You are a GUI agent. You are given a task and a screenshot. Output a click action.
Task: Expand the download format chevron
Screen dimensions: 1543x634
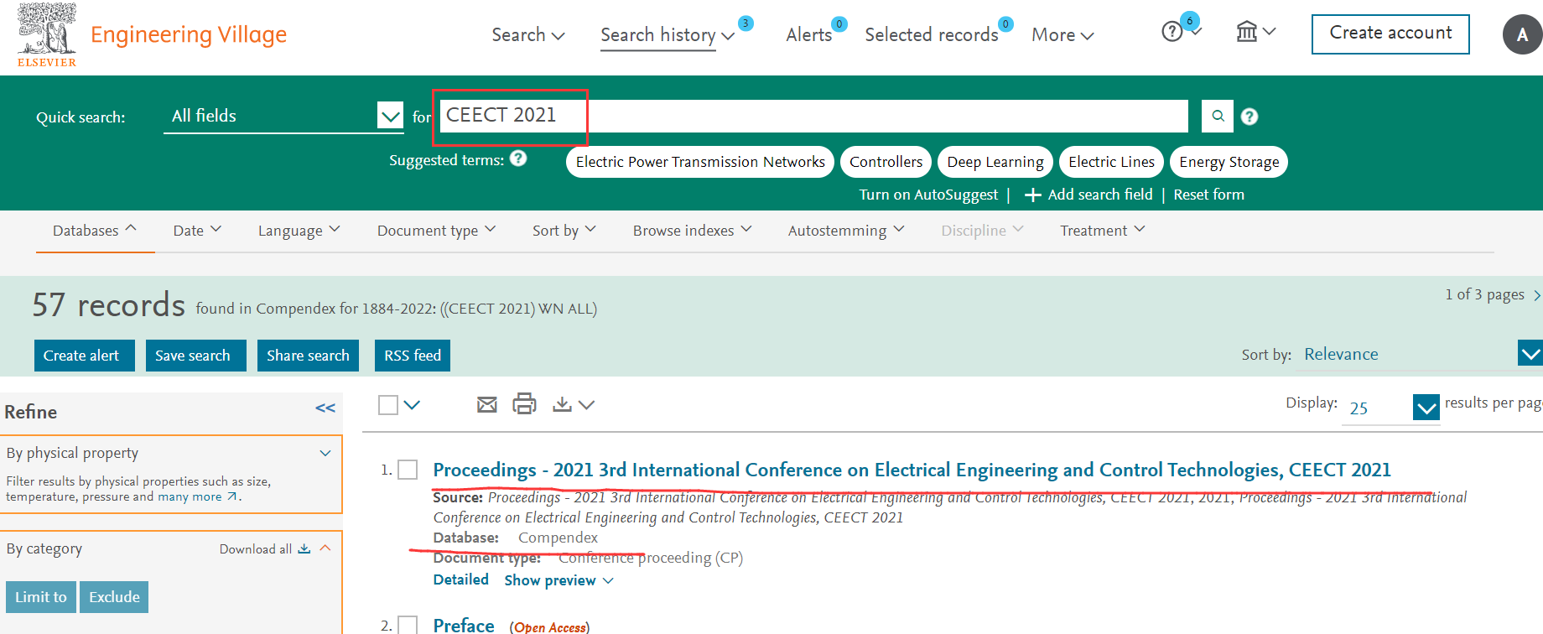tap(587, 405)
